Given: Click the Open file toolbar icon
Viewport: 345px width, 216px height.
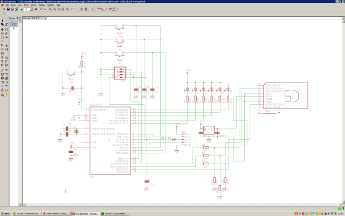Looking at the screenshot, I should (x=4, y=9).
